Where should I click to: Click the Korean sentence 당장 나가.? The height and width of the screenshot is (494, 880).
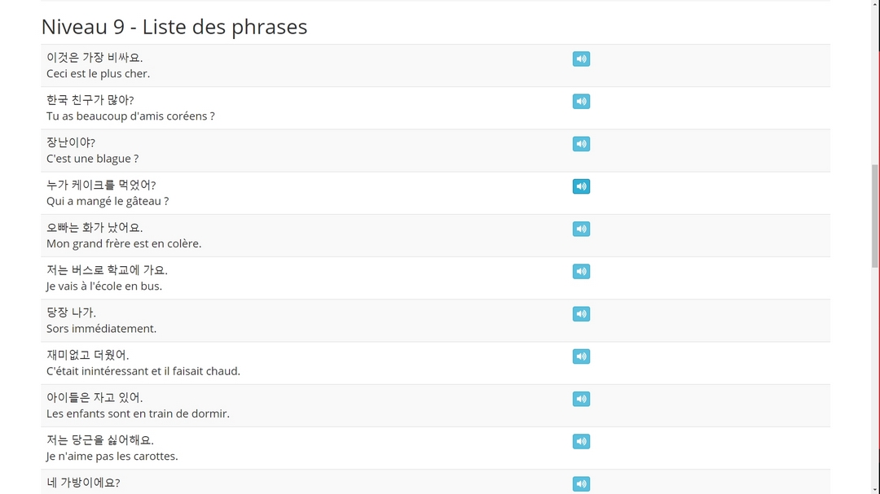pyautogui.click(x=71, y=313)
